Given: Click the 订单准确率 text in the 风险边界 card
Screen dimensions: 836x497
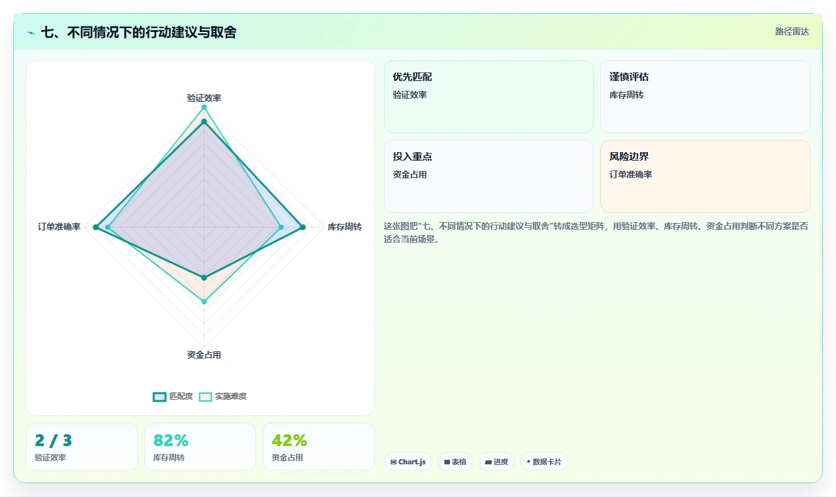Looking at the screenshot, I should (x=631, y=174).
